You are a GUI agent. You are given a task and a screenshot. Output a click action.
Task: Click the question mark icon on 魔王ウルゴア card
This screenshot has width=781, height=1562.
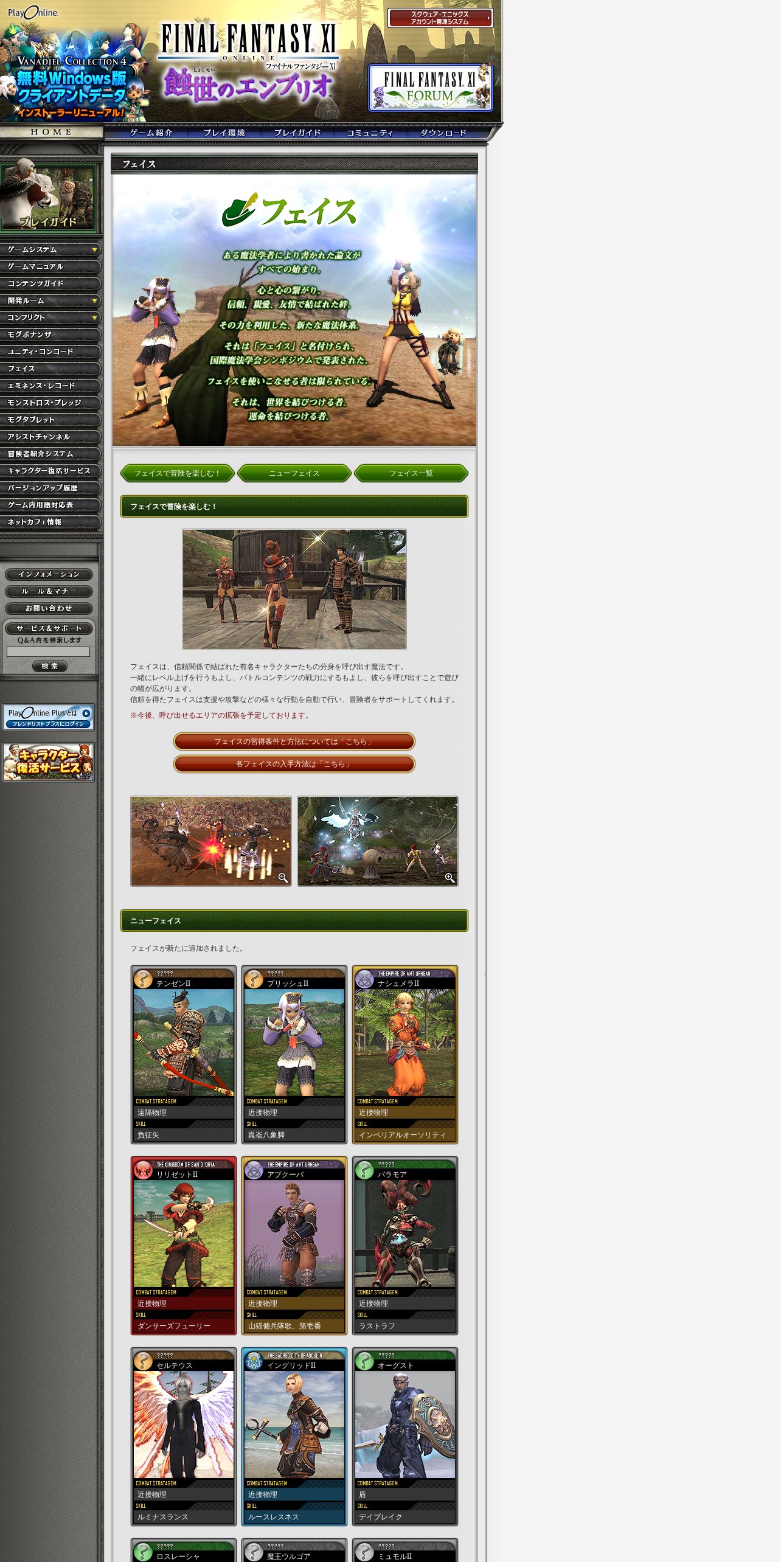[x=254, y=1552]
